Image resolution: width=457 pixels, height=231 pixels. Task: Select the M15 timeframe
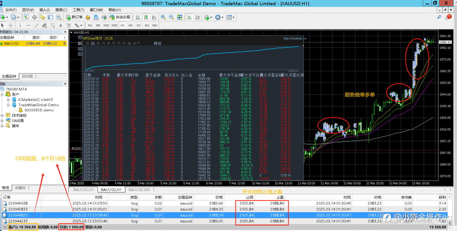click(106, 25)
